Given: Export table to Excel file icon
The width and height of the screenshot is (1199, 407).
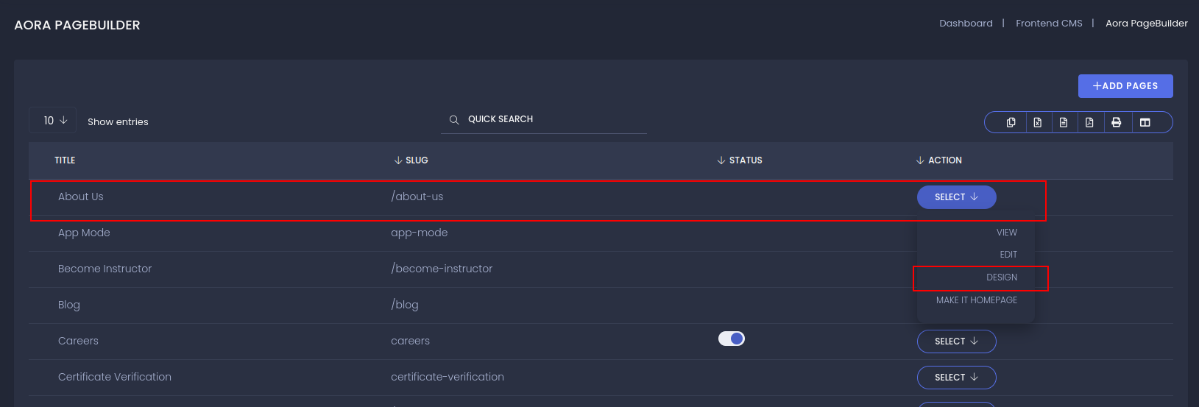Looking at the screenshot, I should [1037, 122].
